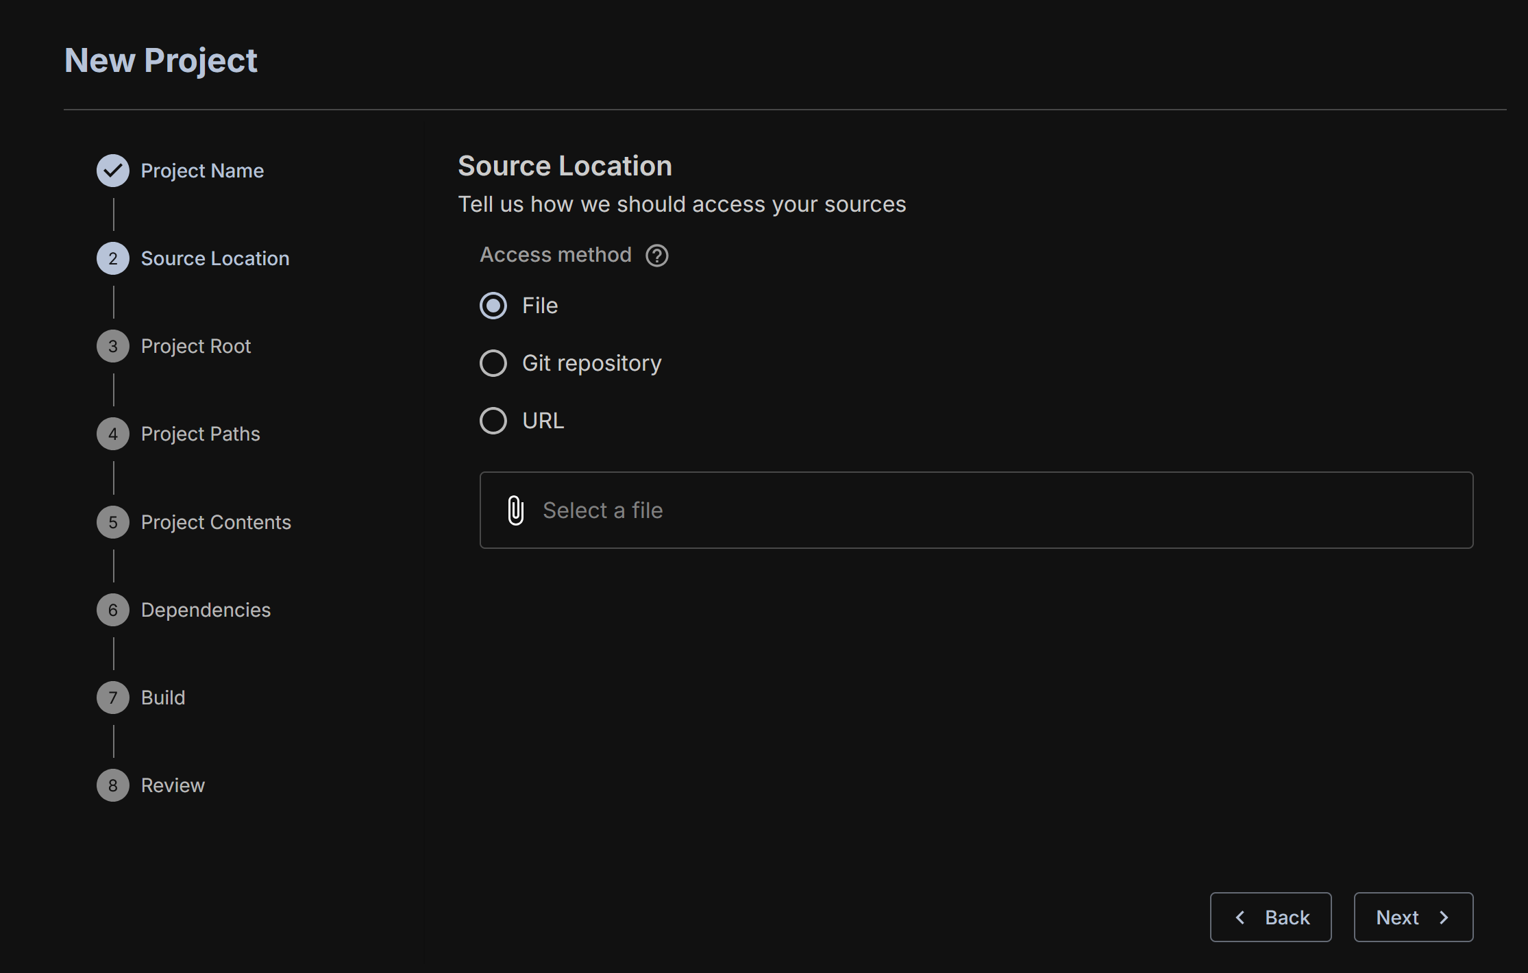Click the step 7 circle icon
Viewport: 1528px width, 973px height.
[113, 698]
